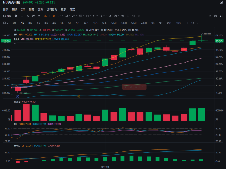Open the 指标 indicators panel

coord(7,16)
